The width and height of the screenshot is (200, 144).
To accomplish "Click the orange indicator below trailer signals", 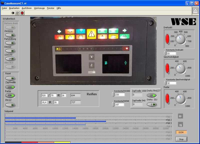I will (x=102, y=37).
